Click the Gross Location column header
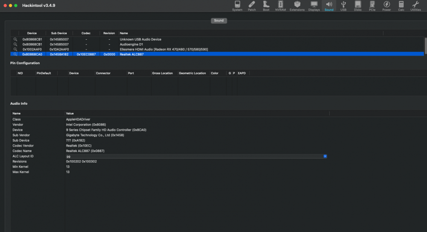Image resolution: width=427 pixels, height=232 pixels. tap(162, 73)
